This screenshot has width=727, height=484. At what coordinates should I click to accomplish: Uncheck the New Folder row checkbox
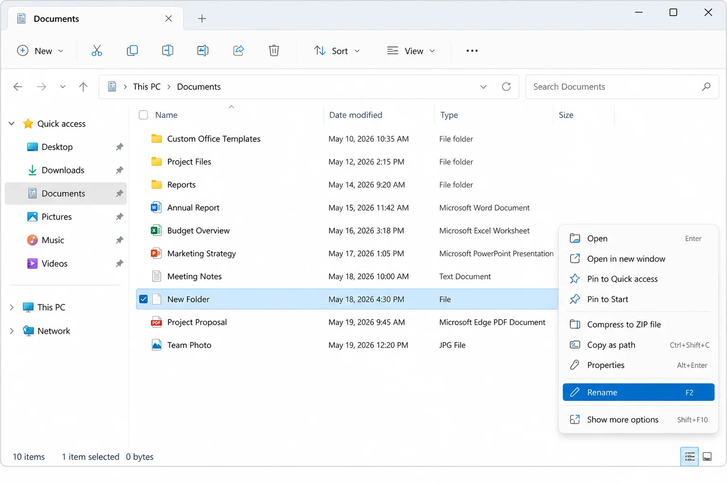143,299
